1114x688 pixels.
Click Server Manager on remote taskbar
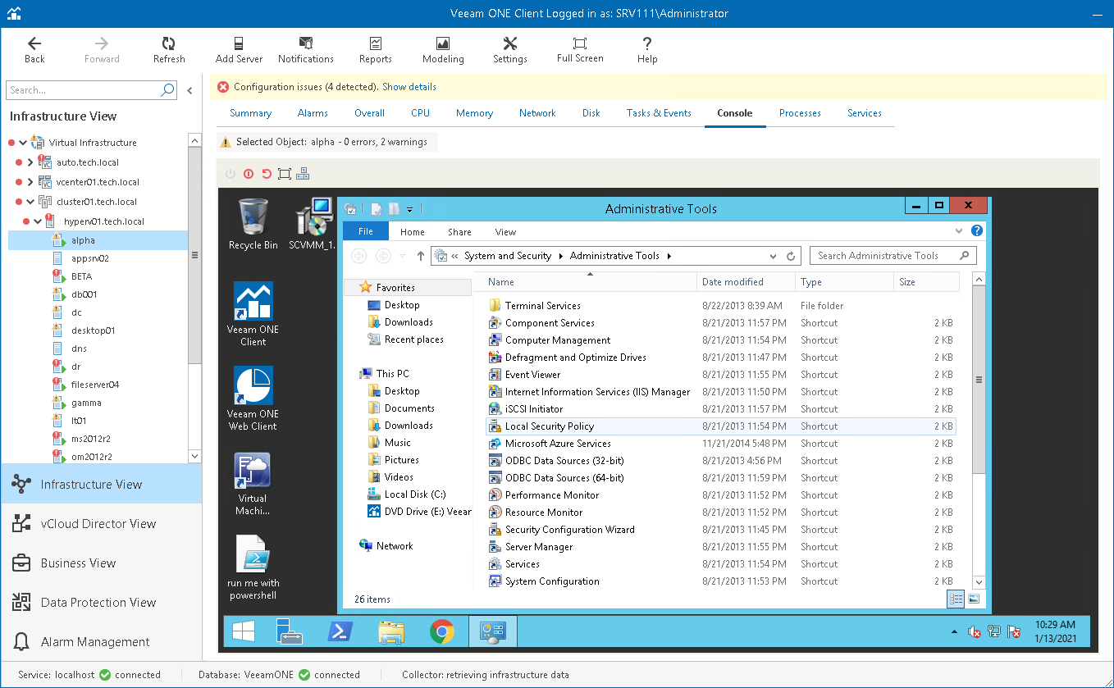pyautogui.click(x=289, y=631)
